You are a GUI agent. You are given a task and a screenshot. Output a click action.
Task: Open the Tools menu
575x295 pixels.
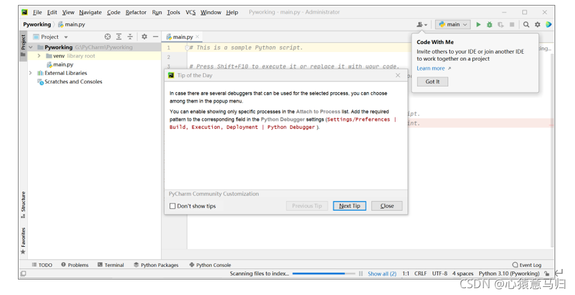coord(173,12)
